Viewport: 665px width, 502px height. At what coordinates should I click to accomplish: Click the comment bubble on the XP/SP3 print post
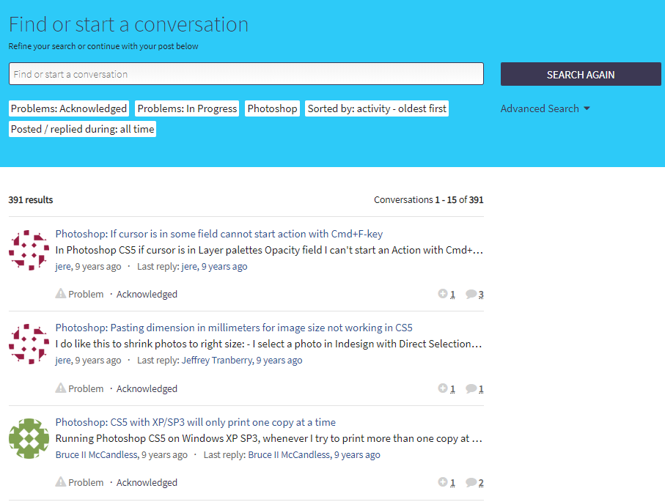[x=471, y=482]
